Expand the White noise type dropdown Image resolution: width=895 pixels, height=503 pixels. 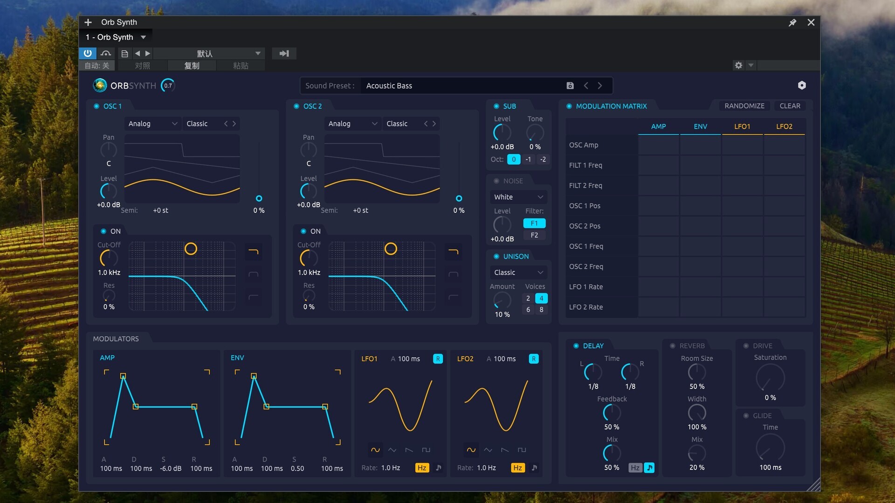click(x=518, y=197)
